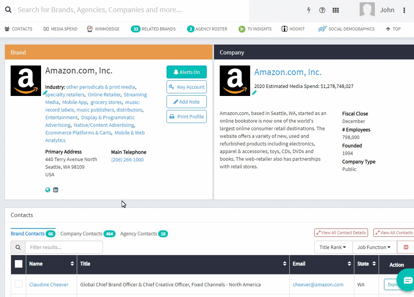
Task: Click Native/Content Advertising industry link
Action: coord(104,125)
